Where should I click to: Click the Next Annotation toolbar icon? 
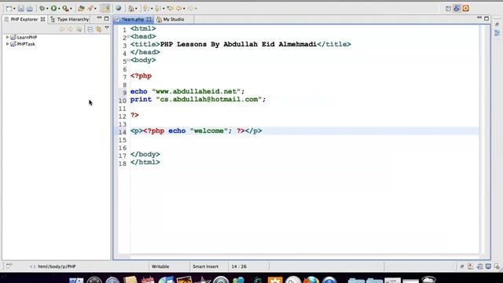[146, 9]
